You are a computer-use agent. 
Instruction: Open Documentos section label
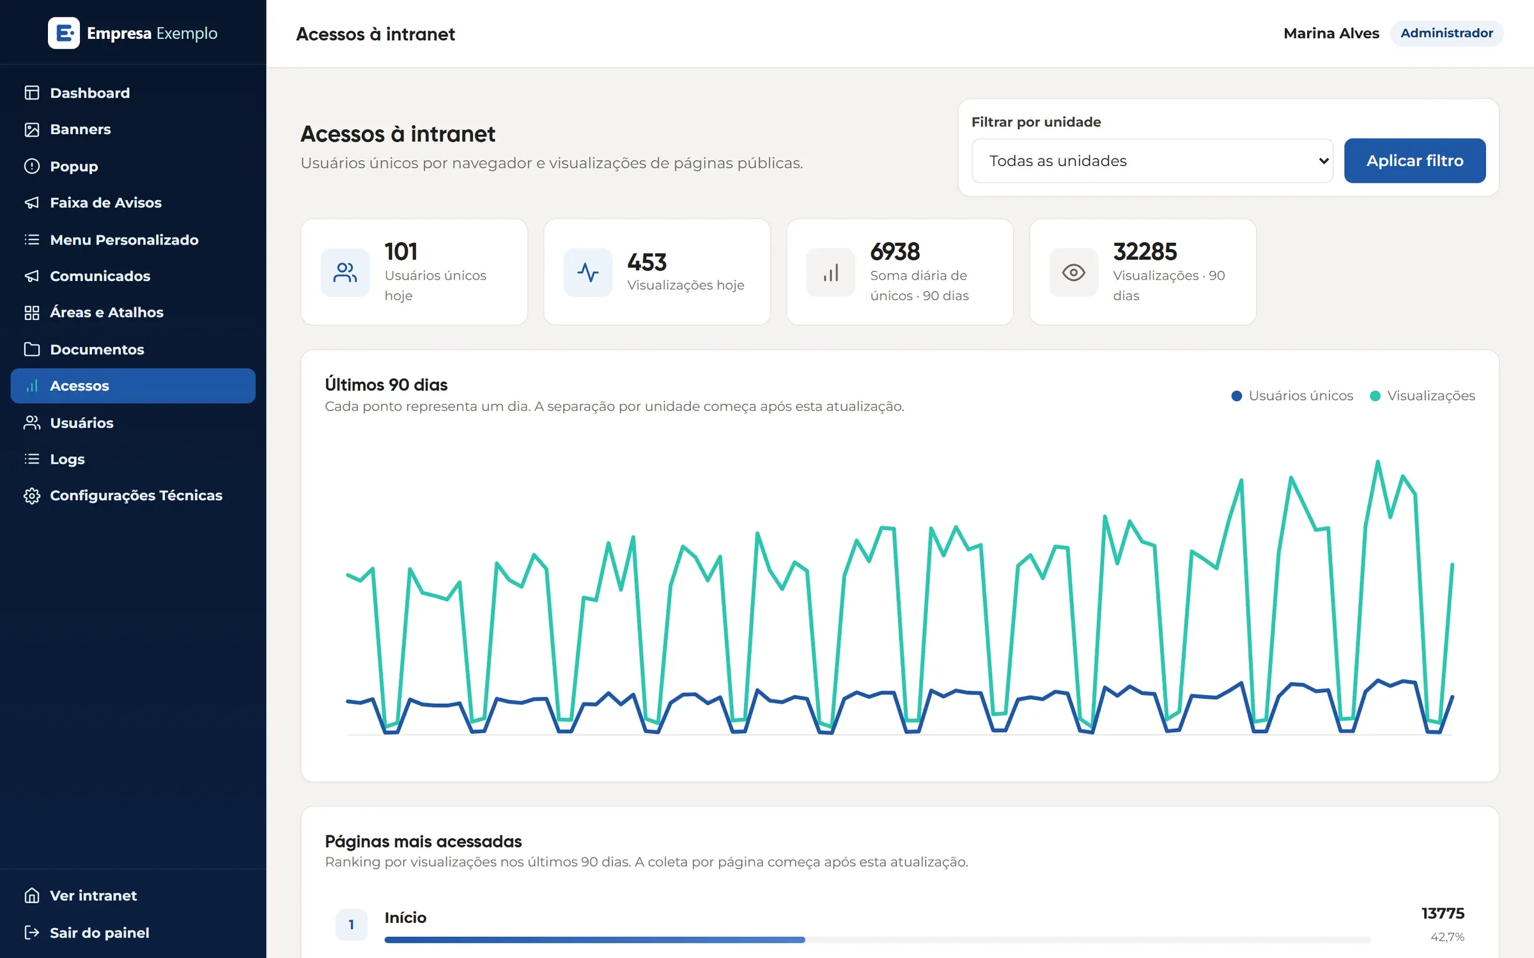97,349
